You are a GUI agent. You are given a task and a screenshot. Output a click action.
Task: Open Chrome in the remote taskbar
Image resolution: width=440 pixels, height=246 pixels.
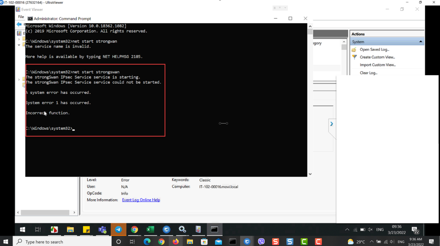[x=134, y=230]
